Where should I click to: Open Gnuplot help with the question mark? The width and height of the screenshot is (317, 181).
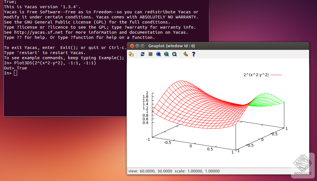(x=194, y=54)
